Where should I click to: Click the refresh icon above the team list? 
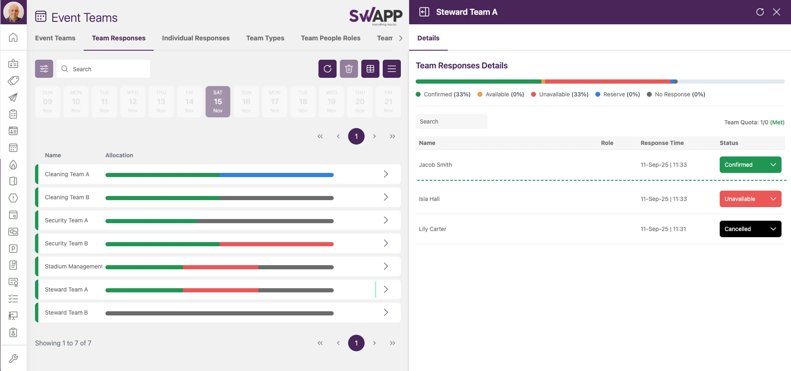(x=327, y=69)
